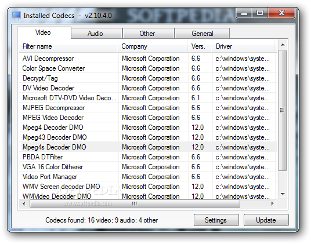The height and width of the screenshot is (244, 311).
Task: Click the horizontal scrollbar right arrow
Action: coord(273,203)
